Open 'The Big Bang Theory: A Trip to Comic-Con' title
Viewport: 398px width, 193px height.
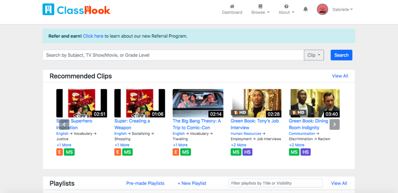click(197, 124)
